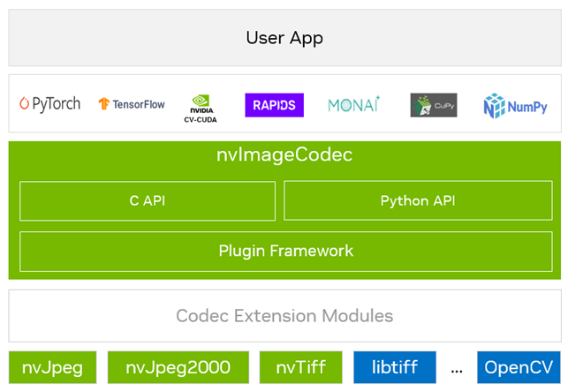Select the NVIDIA CV-CUDA logo
Screen dimensions: 568x391
pos(201,106)
